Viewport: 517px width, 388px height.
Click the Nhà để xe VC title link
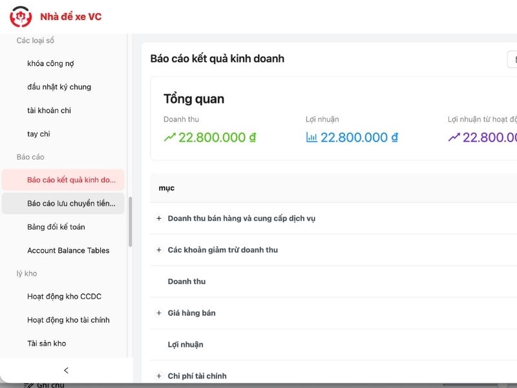(70, 17)
